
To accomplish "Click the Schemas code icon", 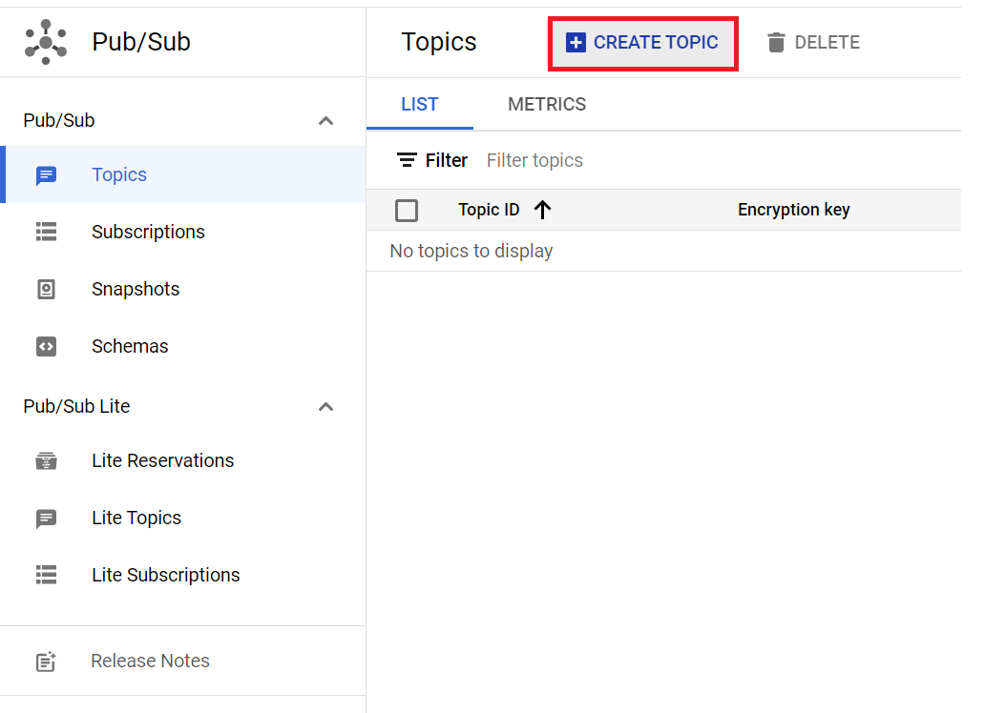I will click(46, 346).
